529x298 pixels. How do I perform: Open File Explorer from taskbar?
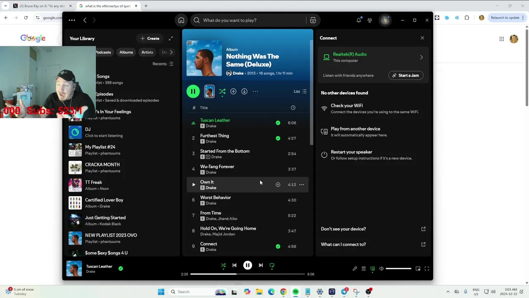259,292
